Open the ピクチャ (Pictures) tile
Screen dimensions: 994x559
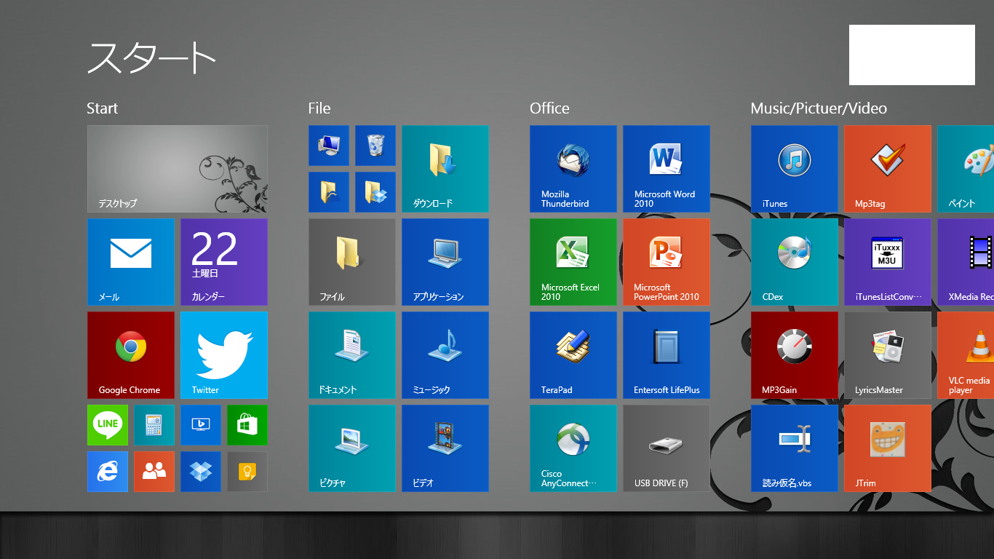click(x=352, y=448)
